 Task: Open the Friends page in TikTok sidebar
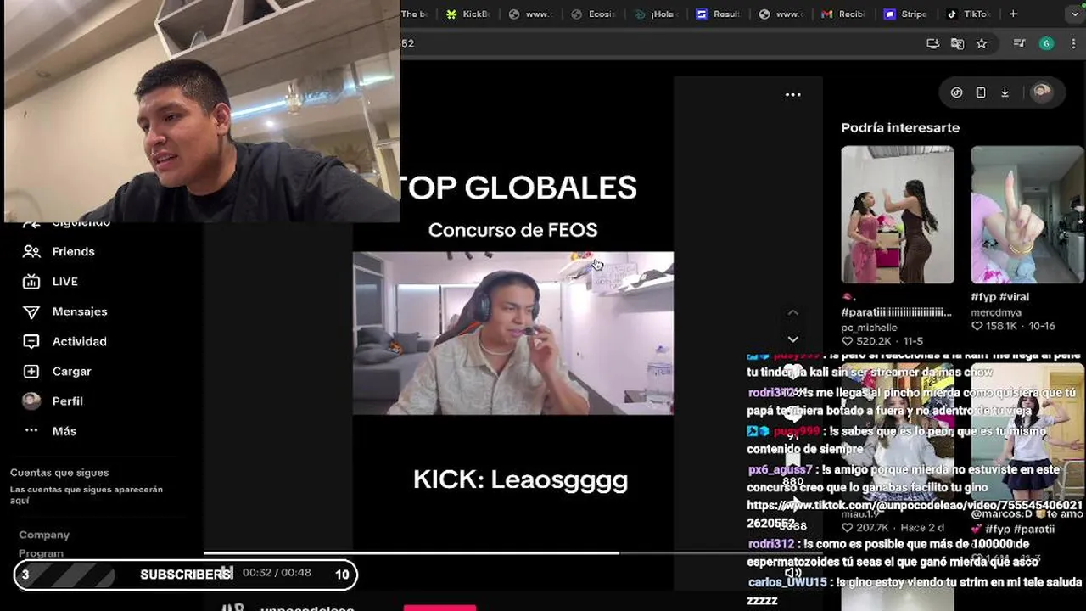tap(58, 251)
